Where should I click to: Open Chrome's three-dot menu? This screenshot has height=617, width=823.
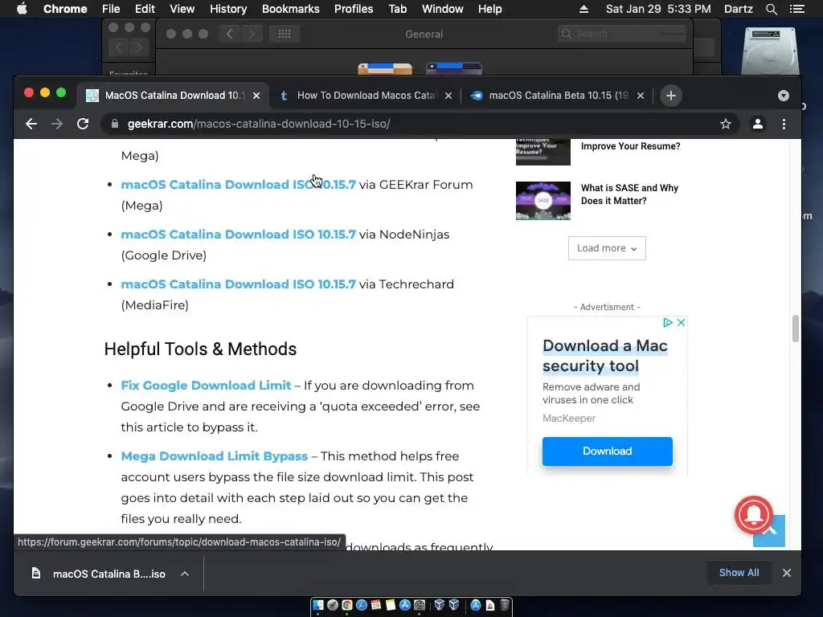pos(784,124)
